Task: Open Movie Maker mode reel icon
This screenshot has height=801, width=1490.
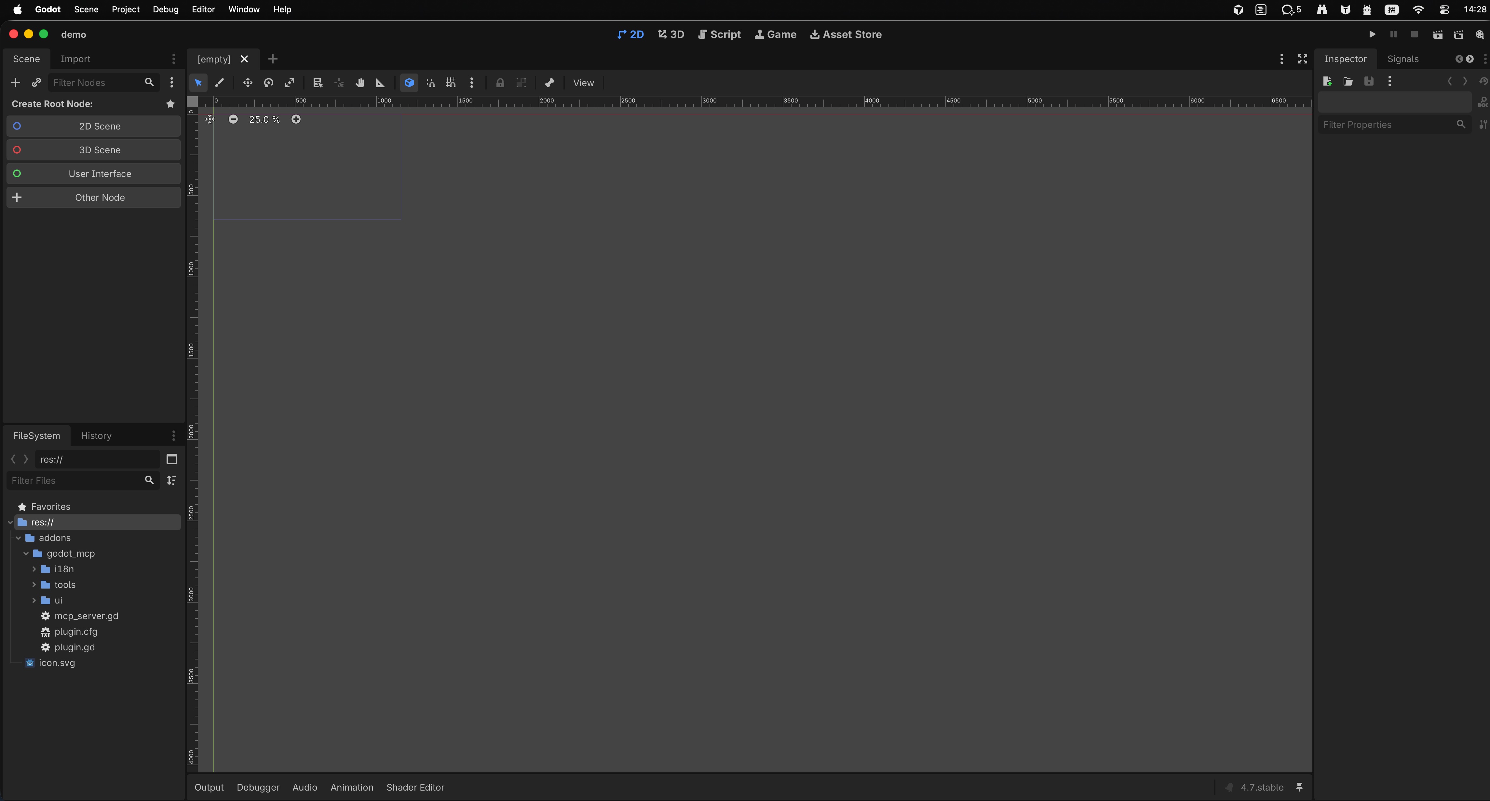Action: pyautogui.click(x=1480, y=35)
